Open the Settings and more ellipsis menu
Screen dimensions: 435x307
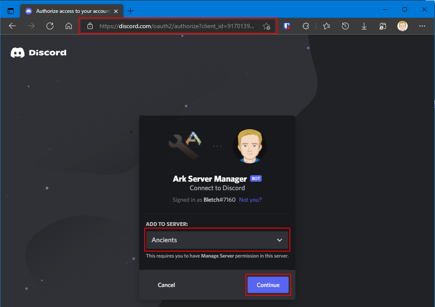[x=422, y=26]
